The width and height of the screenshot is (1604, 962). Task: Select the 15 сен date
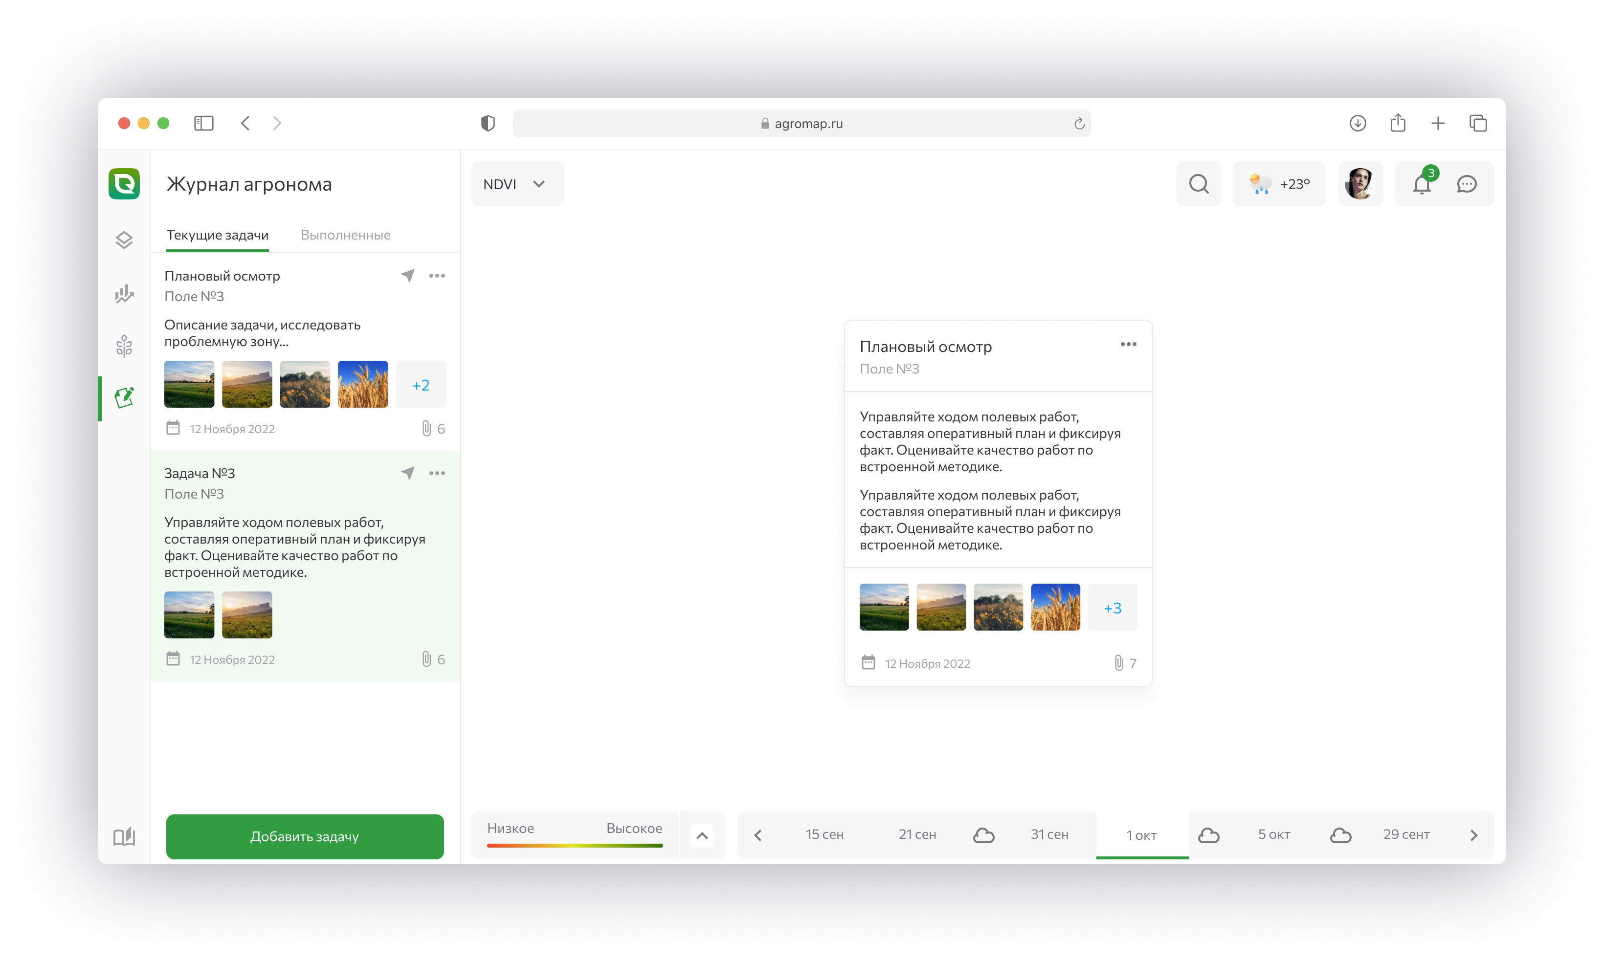[824, 835]
